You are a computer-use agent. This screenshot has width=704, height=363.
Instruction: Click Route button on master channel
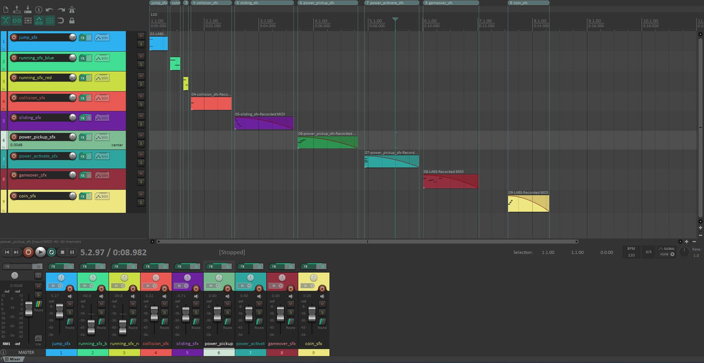tap(38, 307)
